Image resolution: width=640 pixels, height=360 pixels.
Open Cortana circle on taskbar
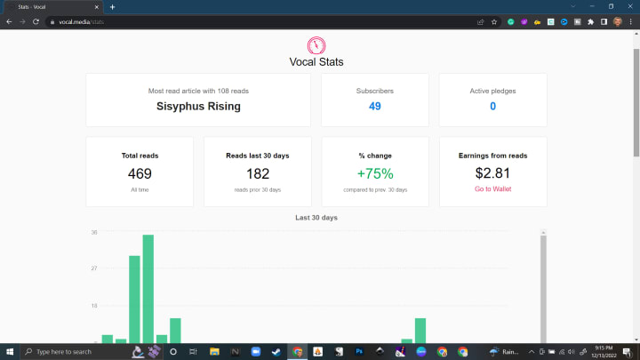(173, 351)
